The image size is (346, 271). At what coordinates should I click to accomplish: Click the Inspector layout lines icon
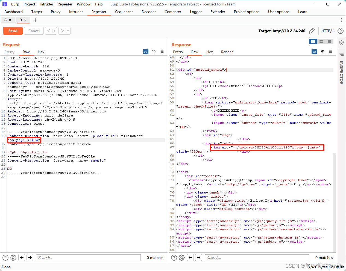(341, 54)
